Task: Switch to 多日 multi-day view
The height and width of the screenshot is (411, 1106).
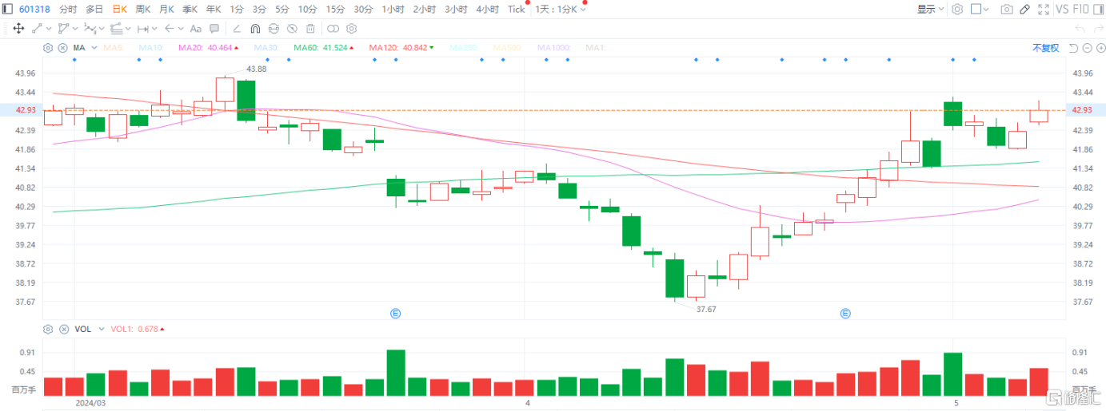Action: coord(94,10)
